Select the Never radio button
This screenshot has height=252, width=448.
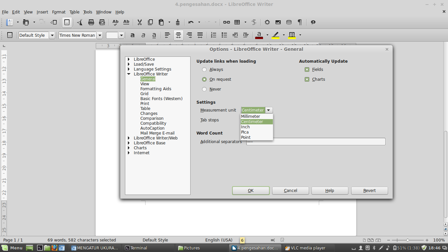(x=204, y=89)
